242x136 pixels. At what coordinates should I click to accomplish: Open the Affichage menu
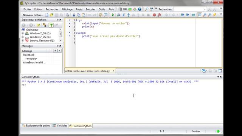coord(67,9)
